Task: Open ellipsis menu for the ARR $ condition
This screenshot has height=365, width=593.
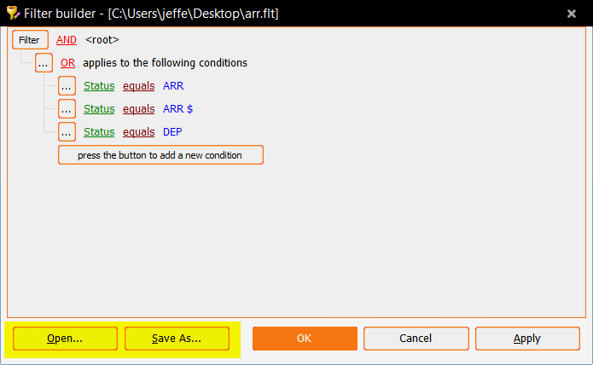Action: (67, 109)
